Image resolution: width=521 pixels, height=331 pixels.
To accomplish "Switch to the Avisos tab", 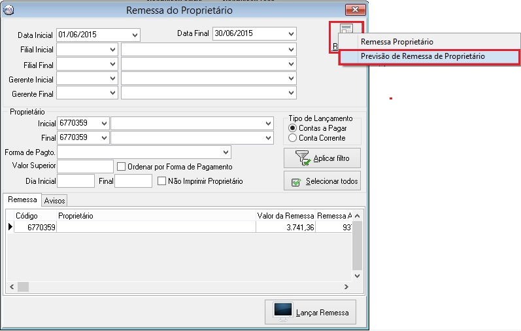I will [x=54, y=201].
